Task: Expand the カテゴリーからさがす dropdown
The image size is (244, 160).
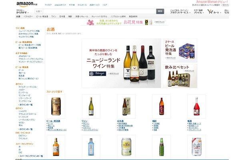Action: coord(22,11)
